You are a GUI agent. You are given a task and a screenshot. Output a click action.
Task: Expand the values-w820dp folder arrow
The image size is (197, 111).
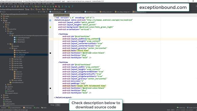(10, 80)
